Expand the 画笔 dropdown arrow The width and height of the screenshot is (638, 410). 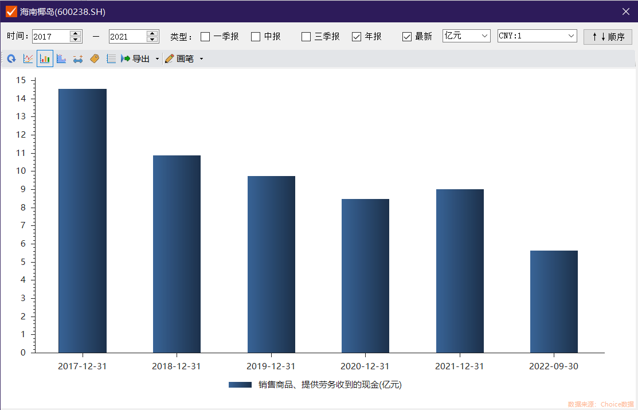[201, 58]
